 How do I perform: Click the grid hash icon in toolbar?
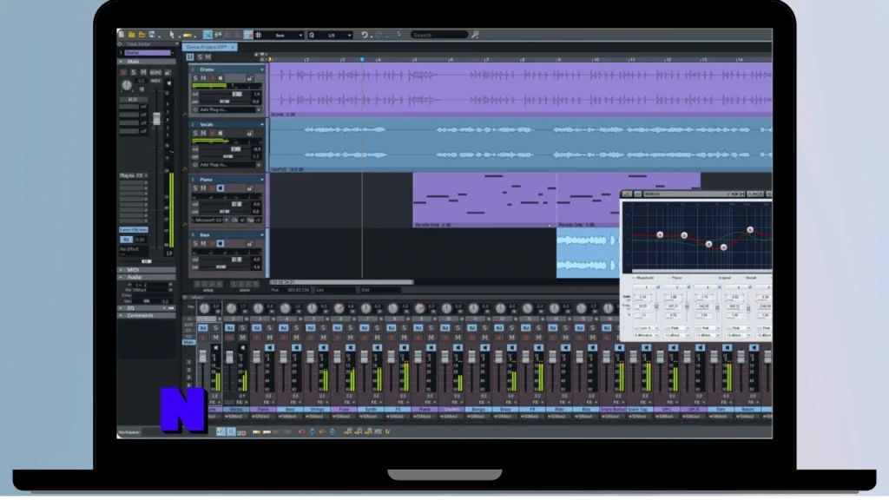pos(259,35)
